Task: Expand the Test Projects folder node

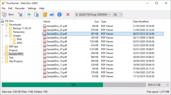Action: click(2, 62)
